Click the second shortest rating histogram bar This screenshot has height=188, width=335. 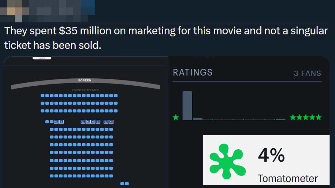281,119
